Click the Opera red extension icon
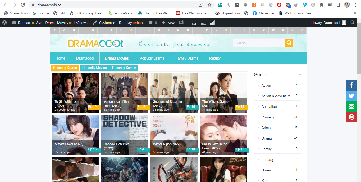The image size is (361, 182). click(x=279, y=5)
